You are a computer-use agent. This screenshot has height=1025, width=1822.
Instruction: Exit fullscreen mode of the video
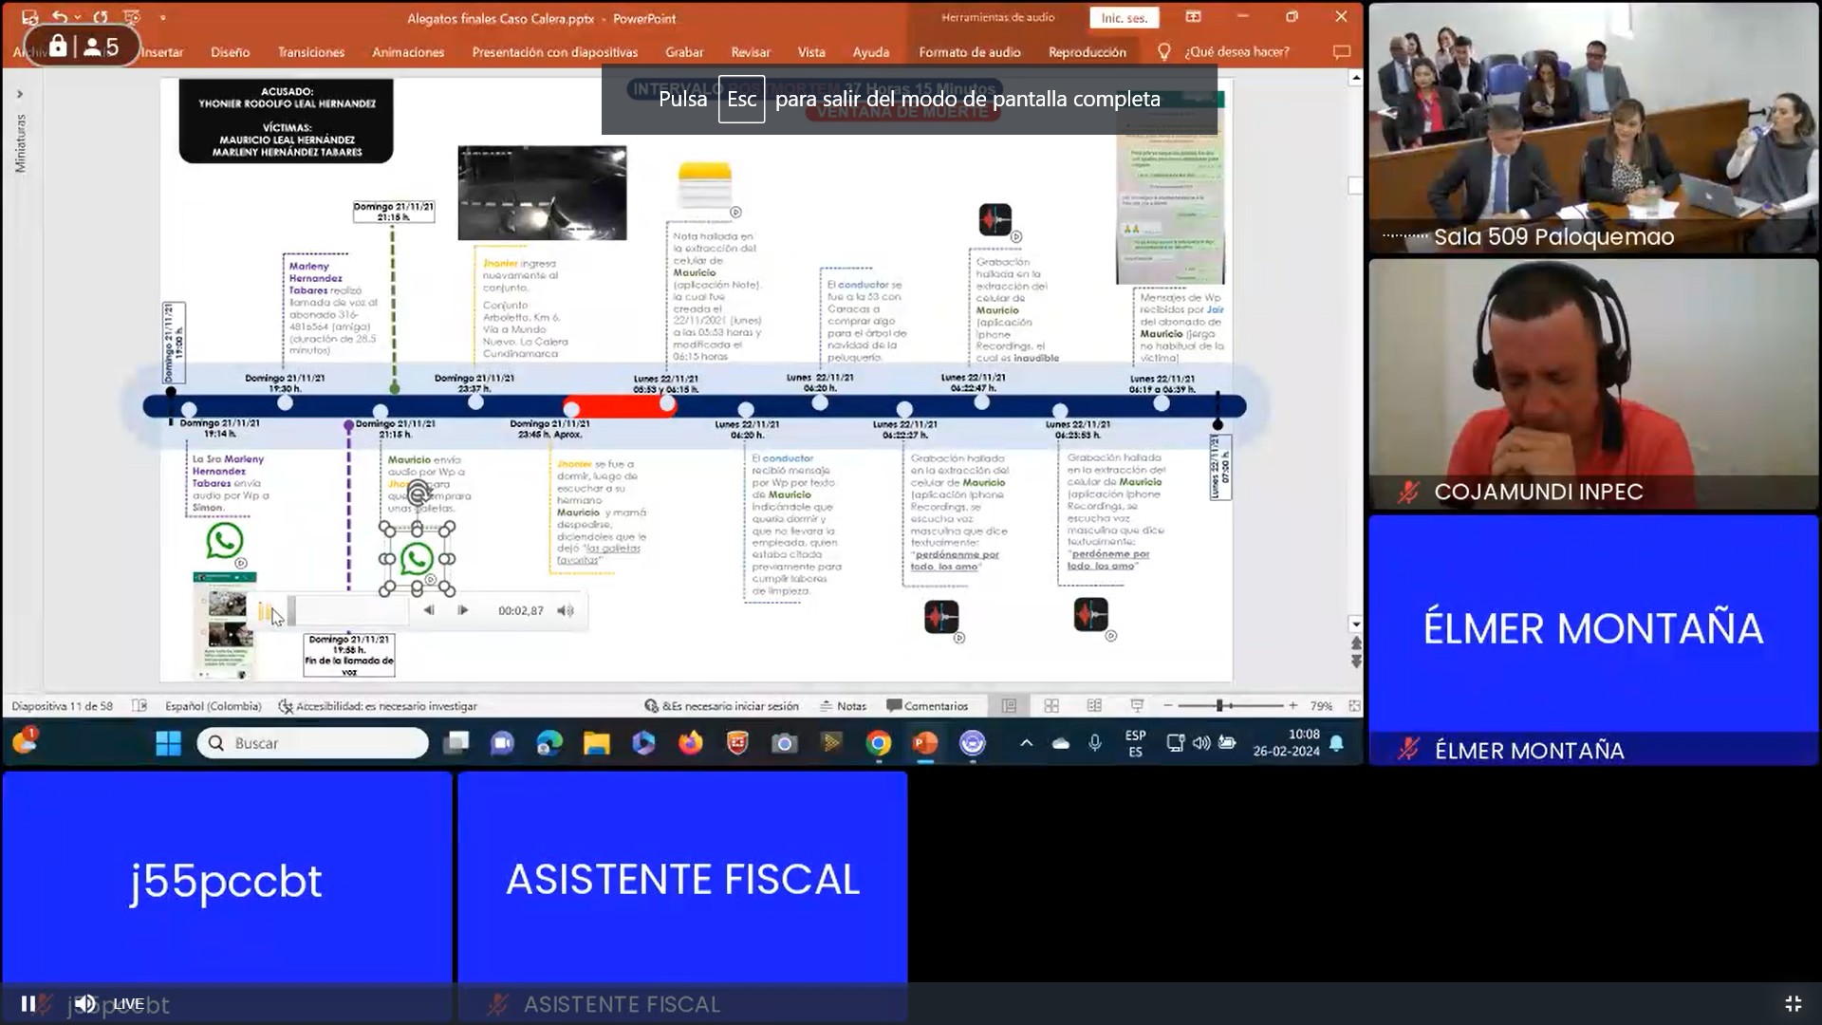click(1794, 1003)
